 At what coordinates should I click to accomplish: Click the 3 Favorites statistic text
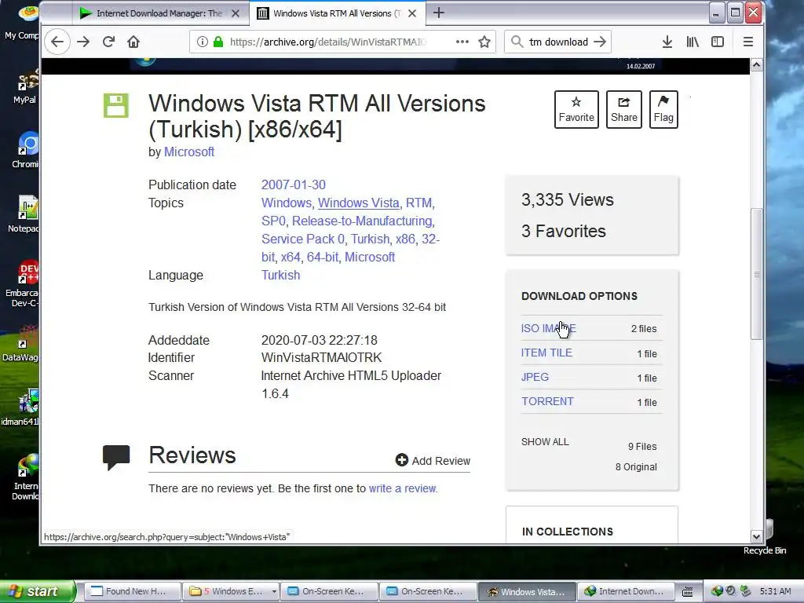(563, 232)
